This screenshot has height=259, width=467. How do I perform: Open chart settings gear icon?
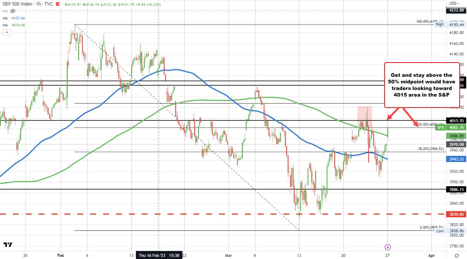coord(457,255)
